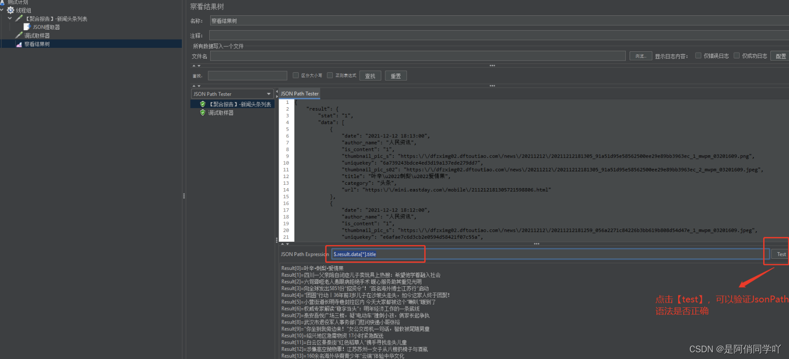
Task: Focus the search text field
Action: [x=248, y=76]
